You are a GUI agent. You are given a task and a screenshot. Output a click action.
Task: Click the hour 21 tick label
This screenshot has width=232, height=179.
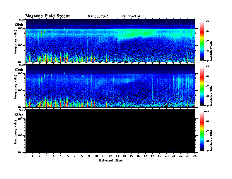click(x=173, y=156)
